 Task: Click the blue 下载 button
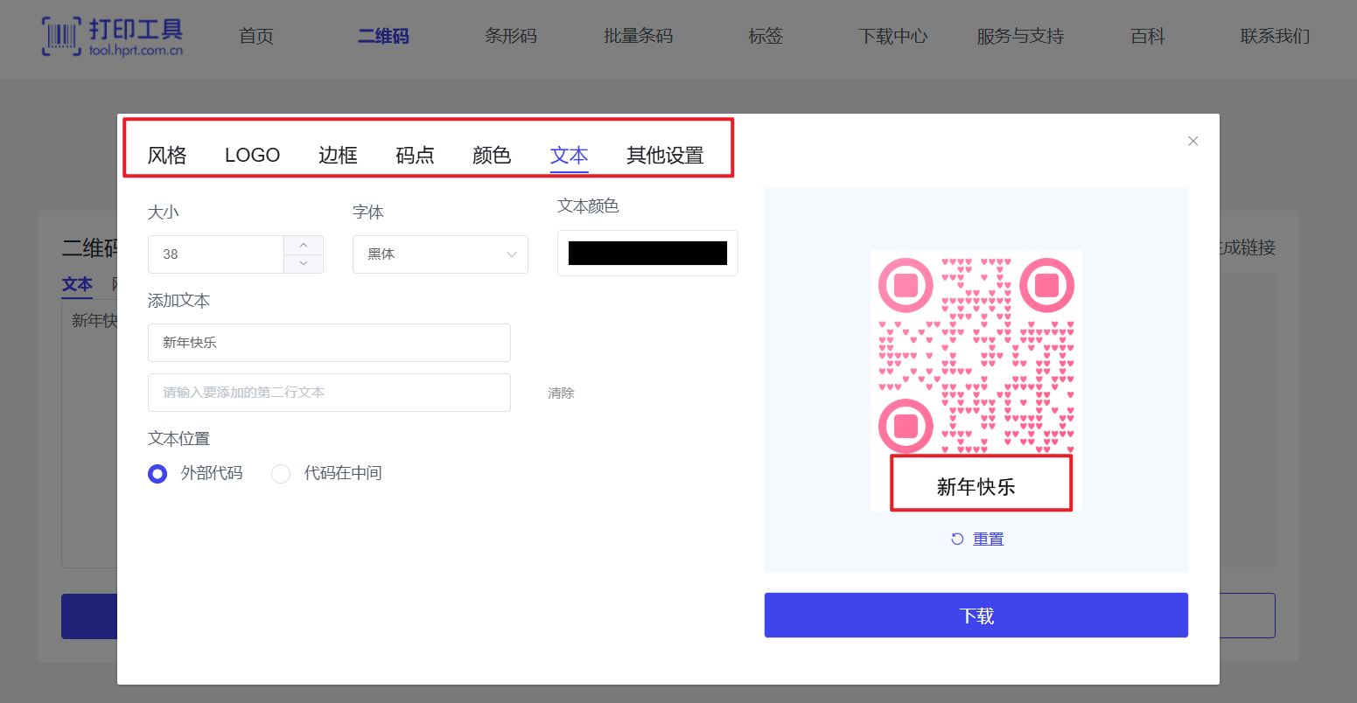(x=976, y=616)
